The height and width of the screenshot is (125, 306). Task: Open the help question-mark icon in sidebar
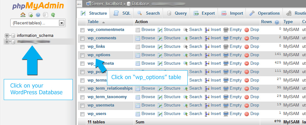(38, 15)
